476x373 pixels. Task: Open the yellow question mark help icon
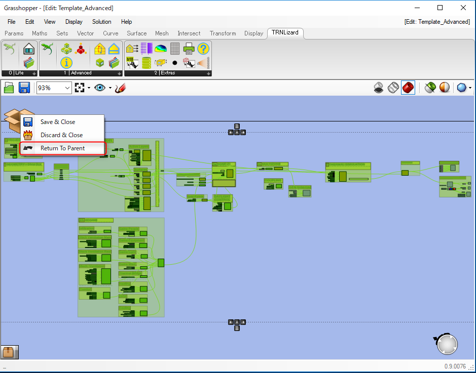click(x=203, y=49)
